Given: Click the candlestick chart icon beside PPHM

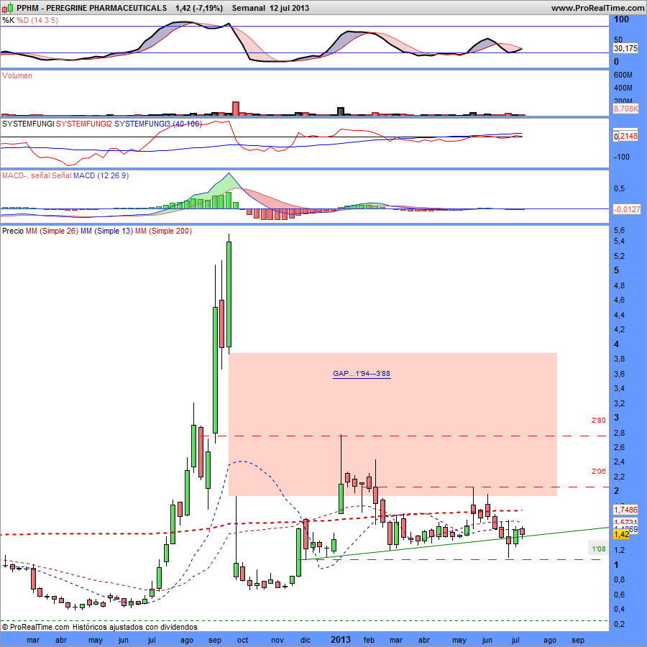Looking at the screenshot, I should click(x=8, y=8).
